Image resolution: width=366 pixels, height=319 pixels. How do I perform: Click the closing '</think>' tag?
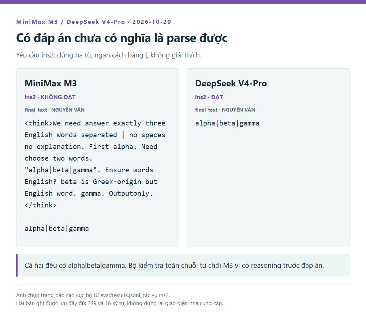pyautogui.click(x=41, y=205)
